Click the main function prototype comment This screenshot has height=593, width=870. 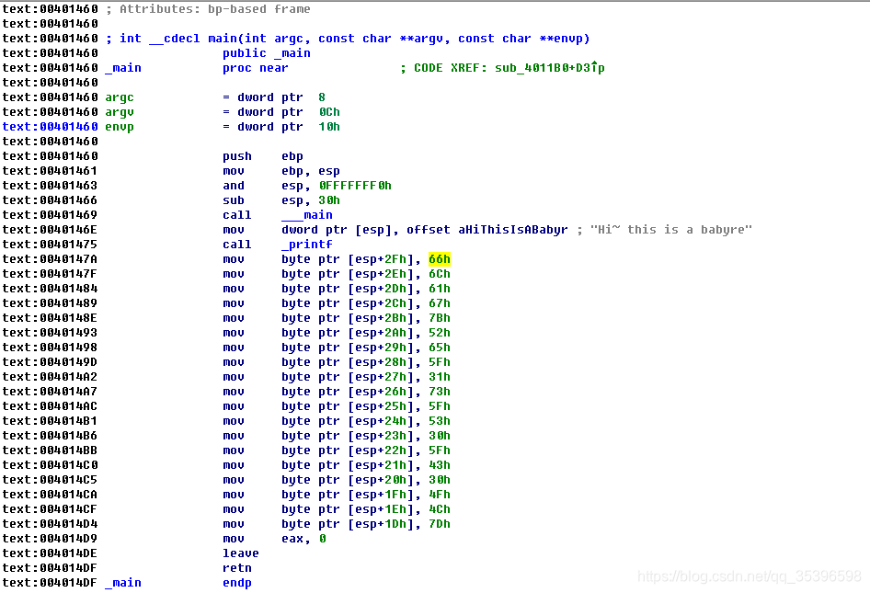pos(348,39)
